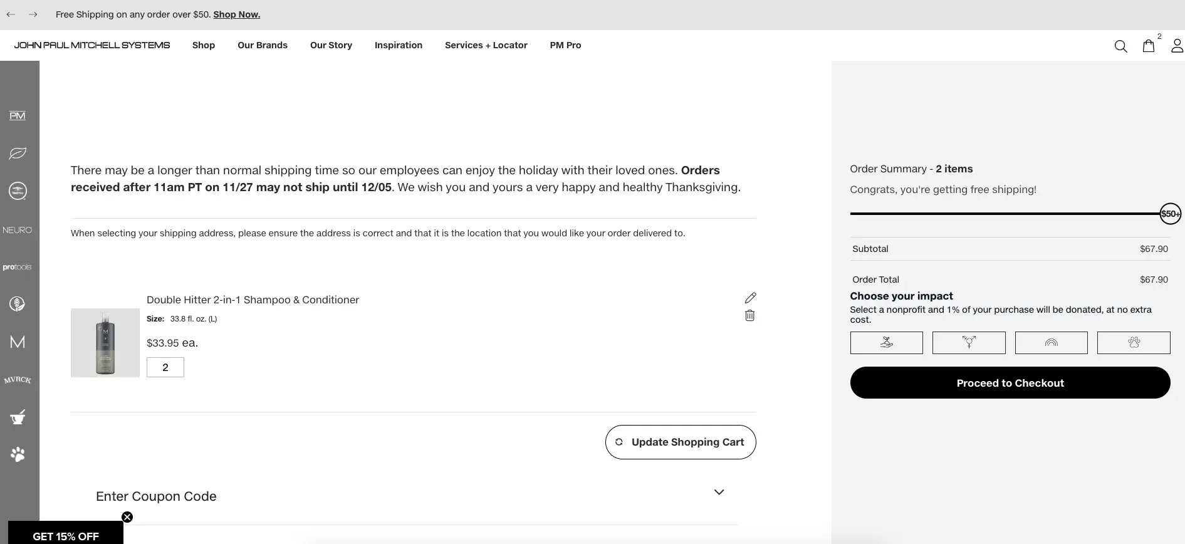Open the mortar and pestle brand icon
The image size is (1185, 544).
pyautogui.click(x=18, y=417)
